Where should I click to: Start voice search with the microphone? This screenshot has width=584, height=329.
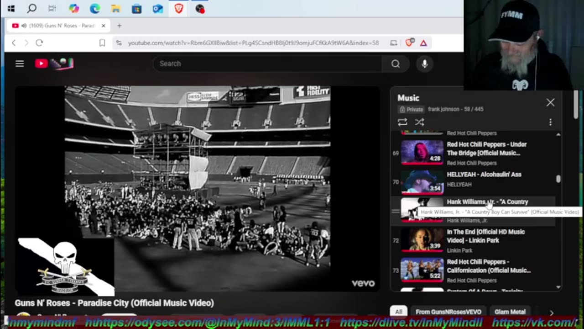[425, 64]
